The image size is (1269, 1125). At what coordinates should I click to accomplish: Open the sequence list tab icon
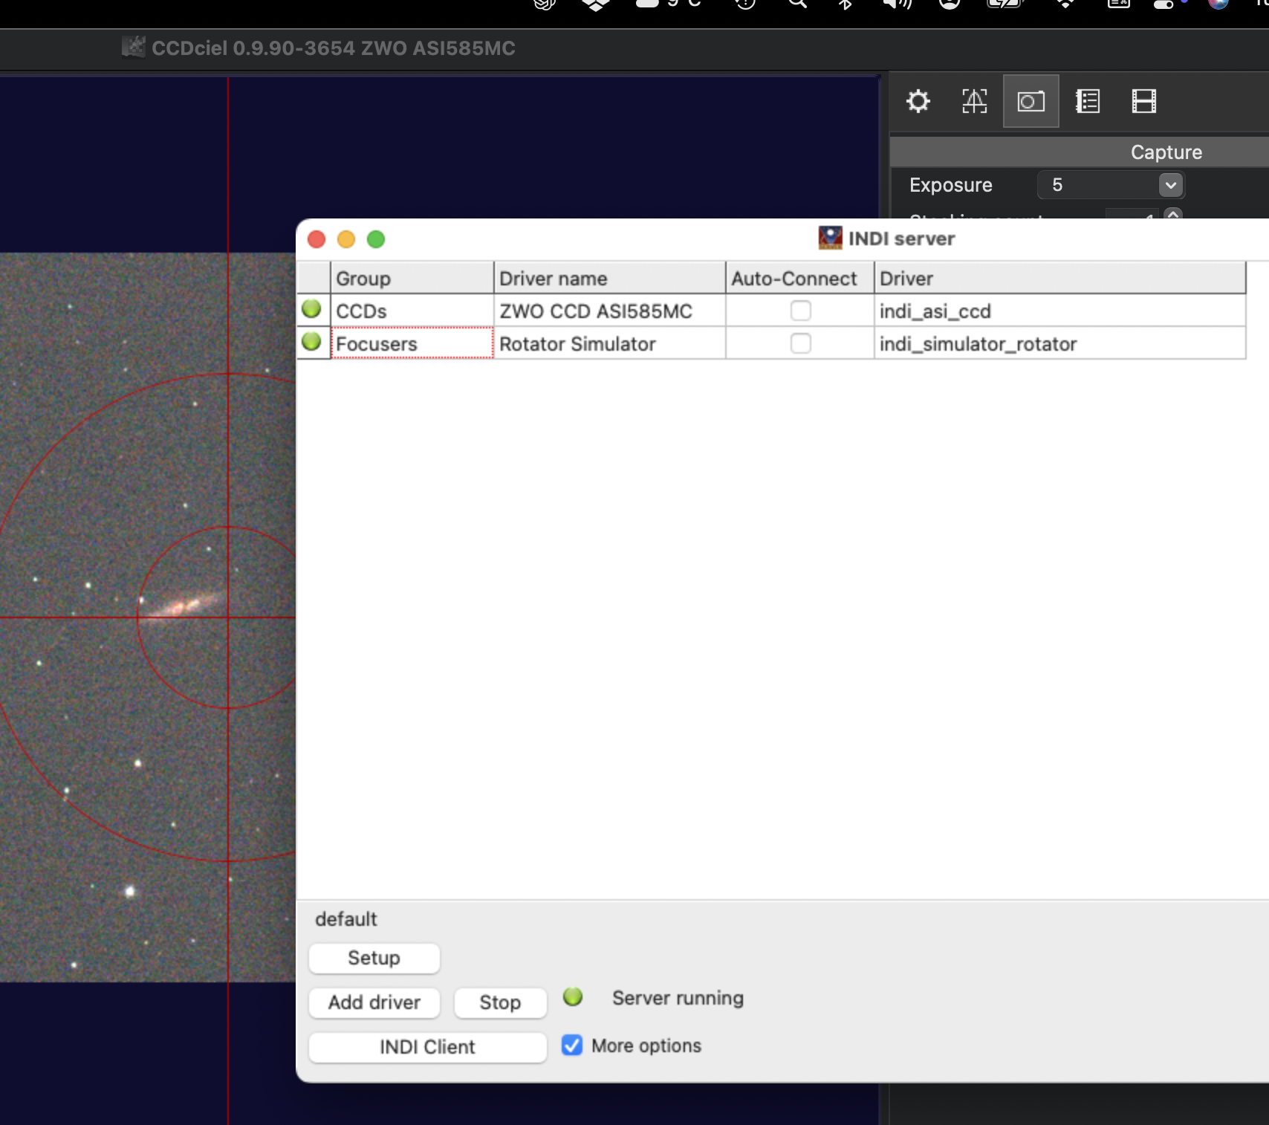1088,101
